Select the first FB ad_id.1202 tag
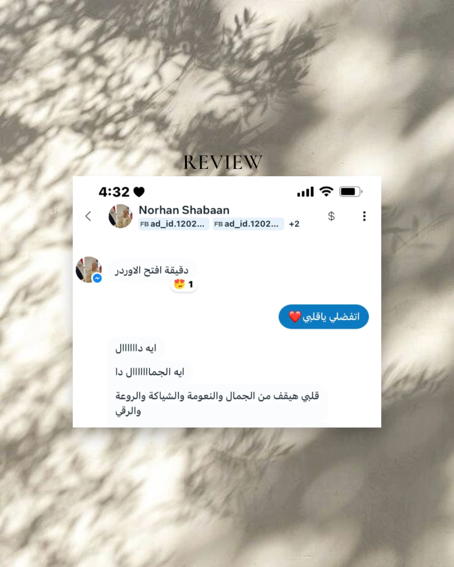This screenshot has height=567, width=454. coord(174,224)
